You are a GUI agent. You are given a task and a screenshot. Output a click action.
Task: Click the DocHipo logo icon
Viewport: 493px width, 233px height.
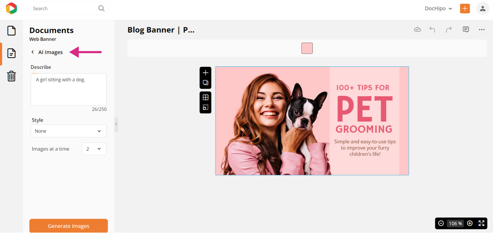point(11,8)
